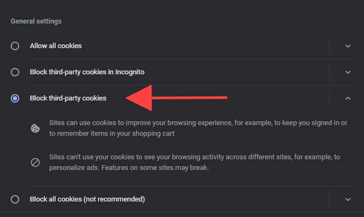Click the Allow all cookies label
The image size is (364, 217).
point(56,46)
